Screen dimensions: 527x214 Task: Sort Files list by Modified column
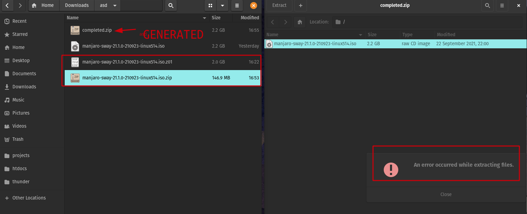coord(246,18)
